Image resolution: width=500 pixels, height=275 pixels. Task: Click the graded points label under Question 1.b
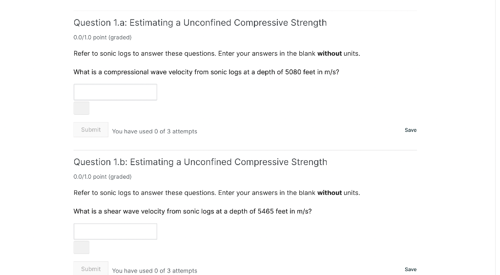click(103, 176)
